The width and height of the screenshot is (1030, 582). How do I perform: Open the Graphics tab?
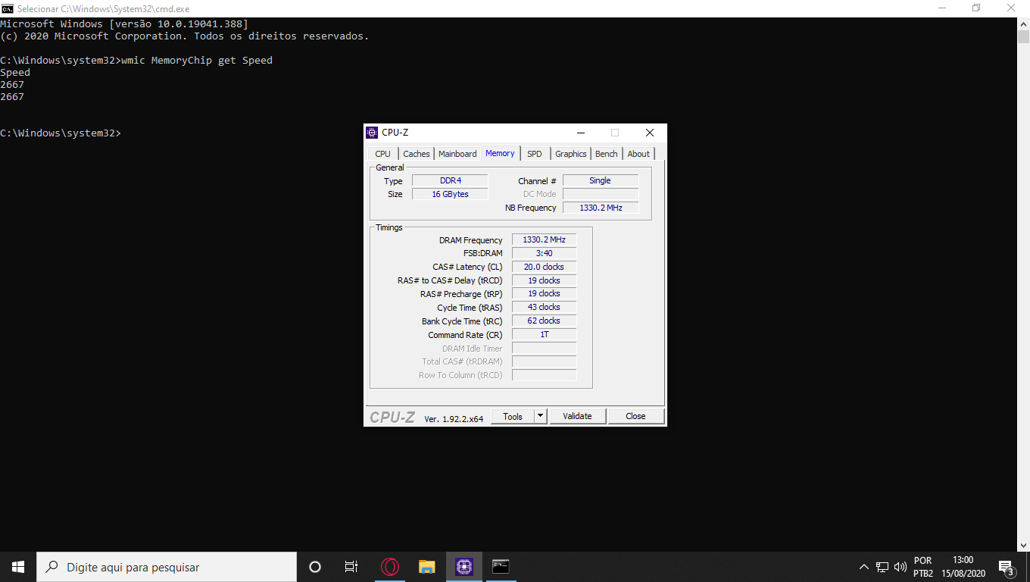pyautogui.click(x=571, y=154)
